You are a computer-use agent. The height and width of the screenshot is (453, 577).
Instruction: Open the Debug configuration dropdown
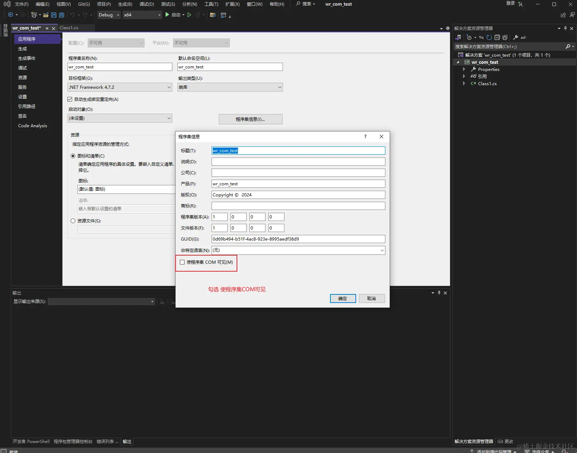(x=109, y=15)
